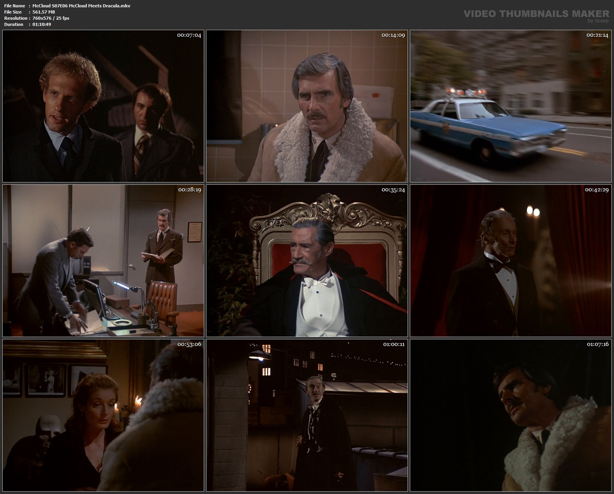Click the timestamp '00:07:04'

pyautogui.click(x=189, y=35)
